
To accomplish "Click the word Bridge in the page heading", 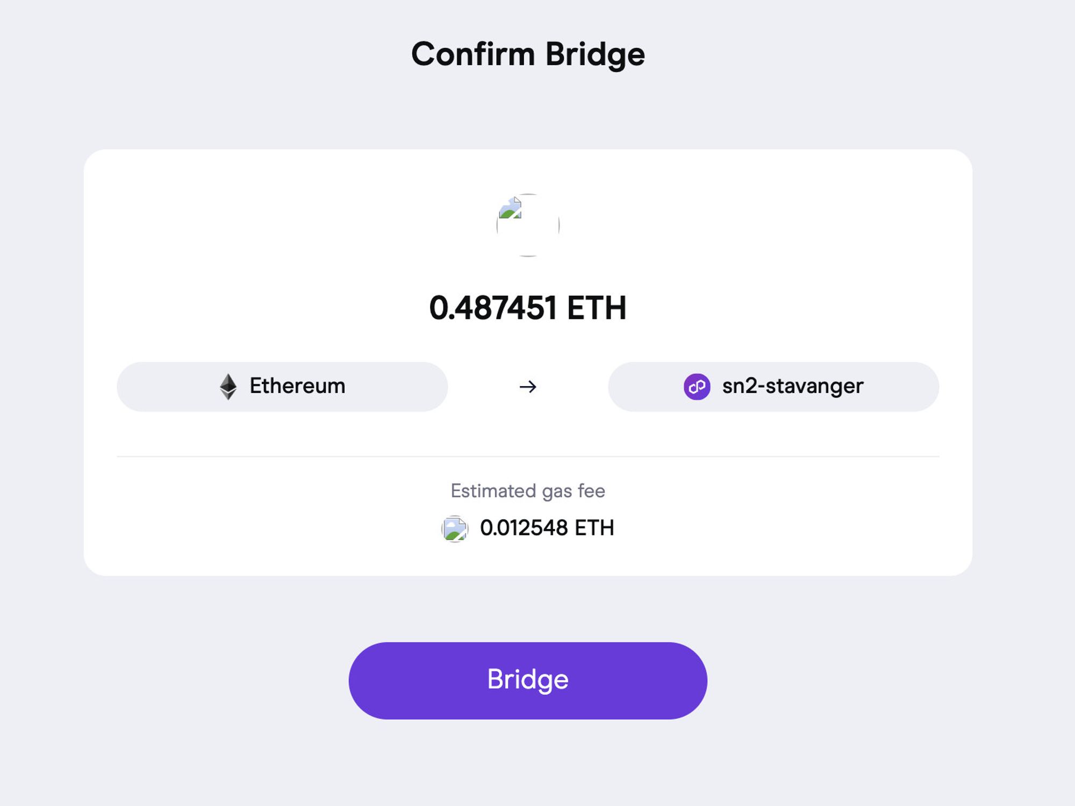I will click(x=595, y=54).
